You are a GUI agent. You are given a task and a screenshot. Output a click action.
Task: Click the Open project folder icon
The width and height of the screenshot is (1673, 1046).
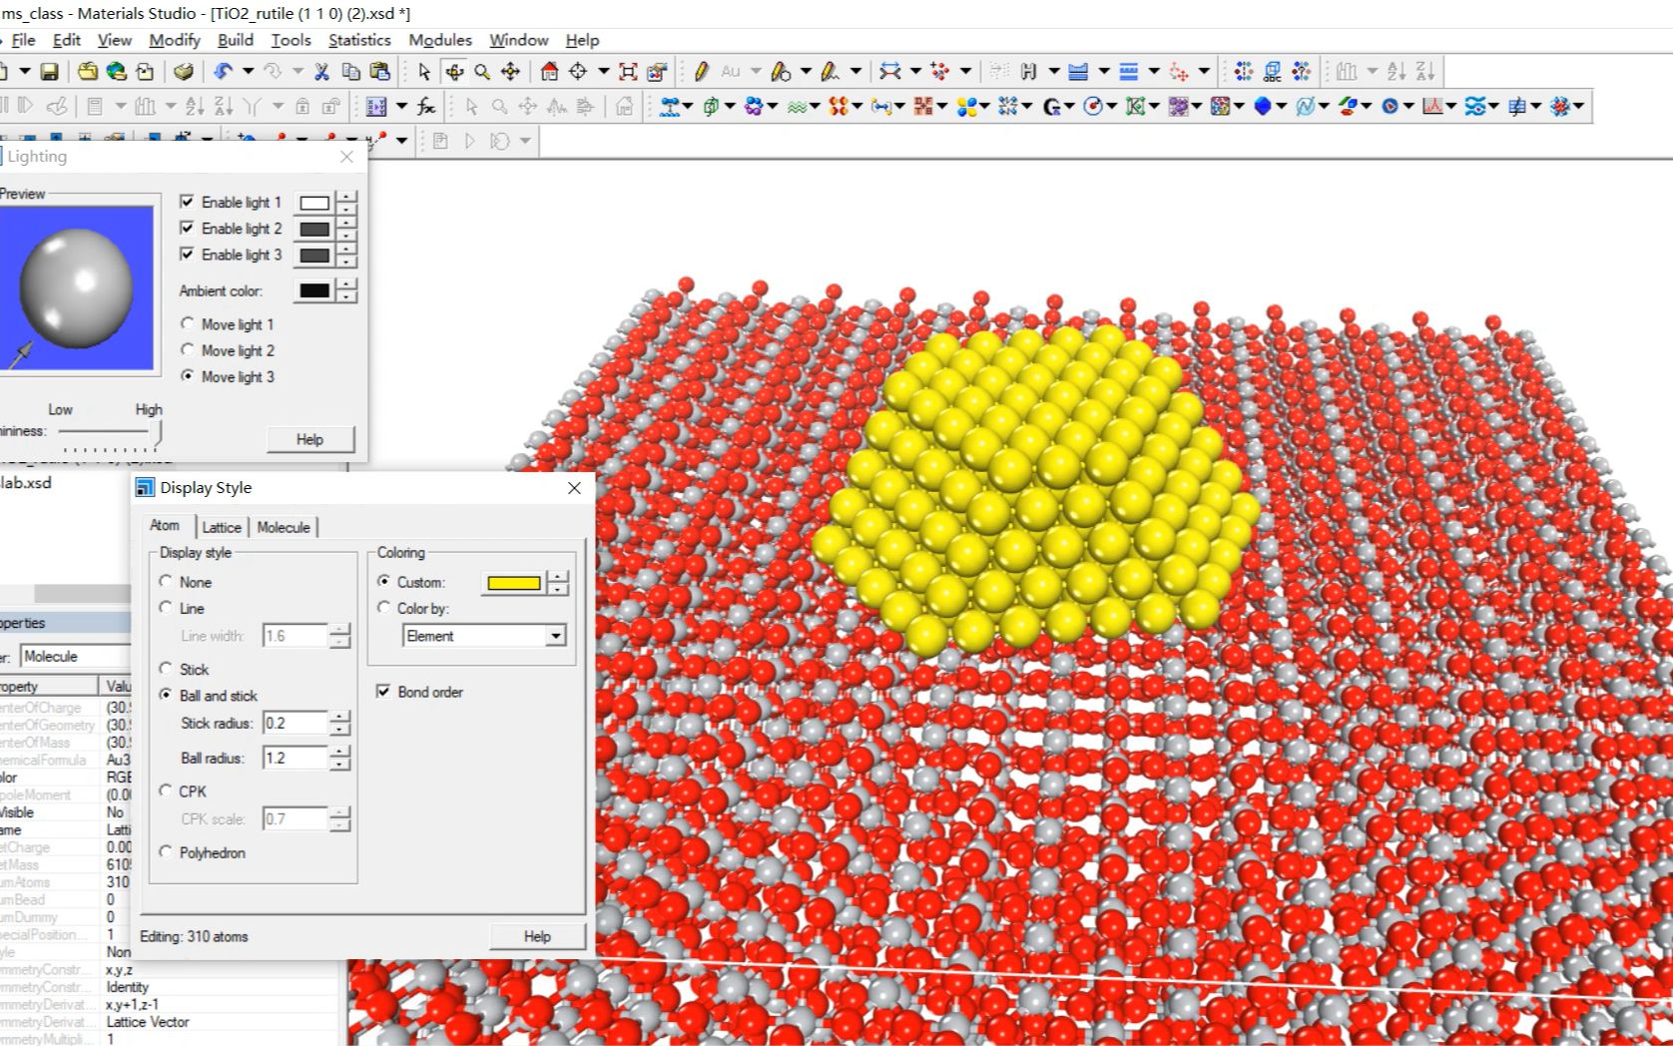(x=88, y=72)
